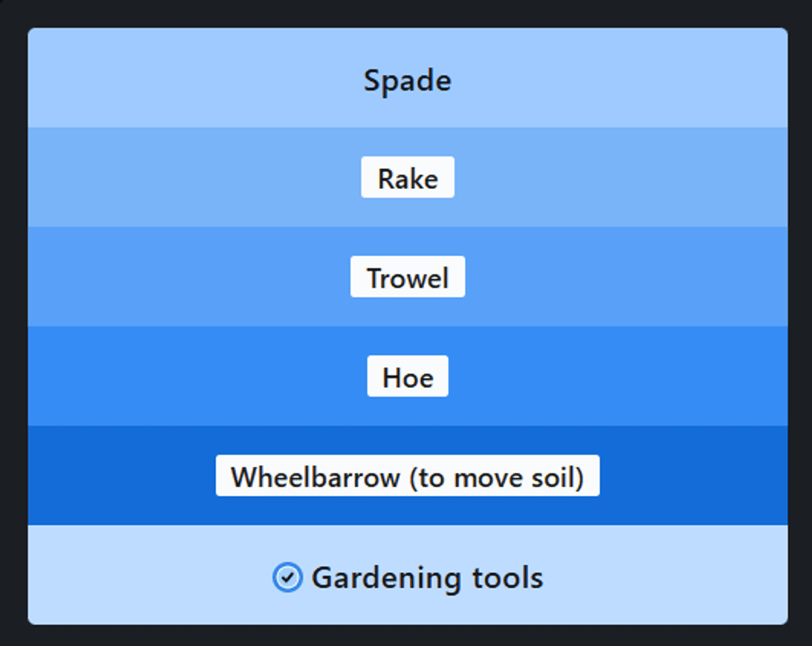
Task: Click the white Rake label
Action: (407, 178)
